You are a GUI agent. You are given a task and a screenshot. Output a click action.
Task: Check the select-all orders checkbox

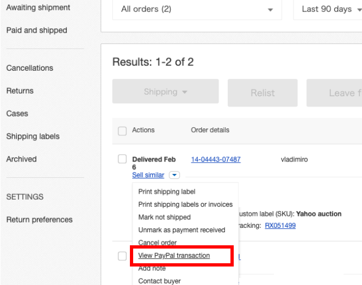tap(122, 131)
